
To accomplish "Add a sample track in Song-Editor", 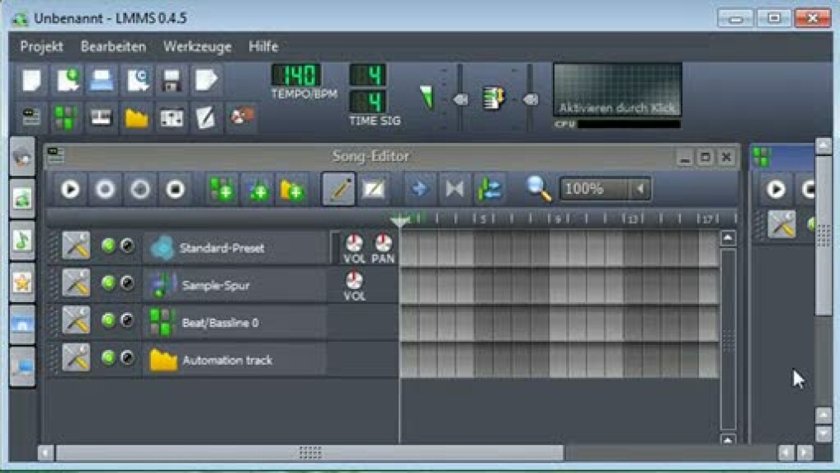I will [257, 190].
